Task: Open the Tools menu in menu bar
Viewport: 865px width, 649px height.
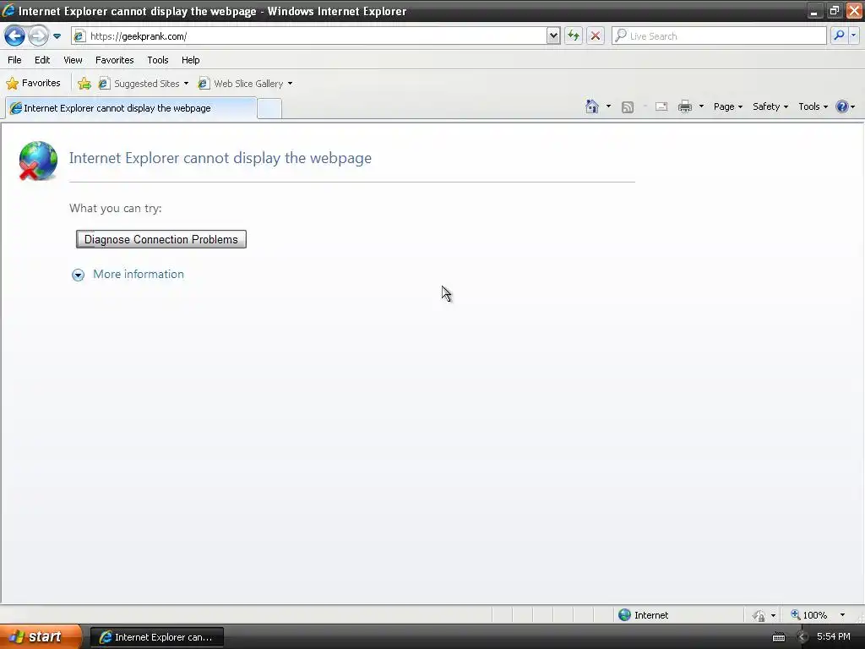Action: click(158, 60)
